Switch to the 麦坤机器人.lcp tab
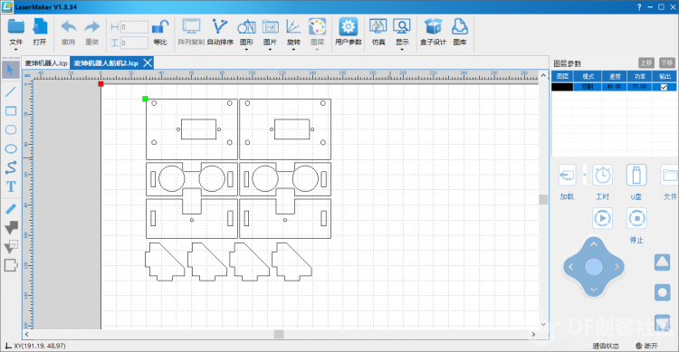This screenshot has height=352, width=679. coord(46,63)
